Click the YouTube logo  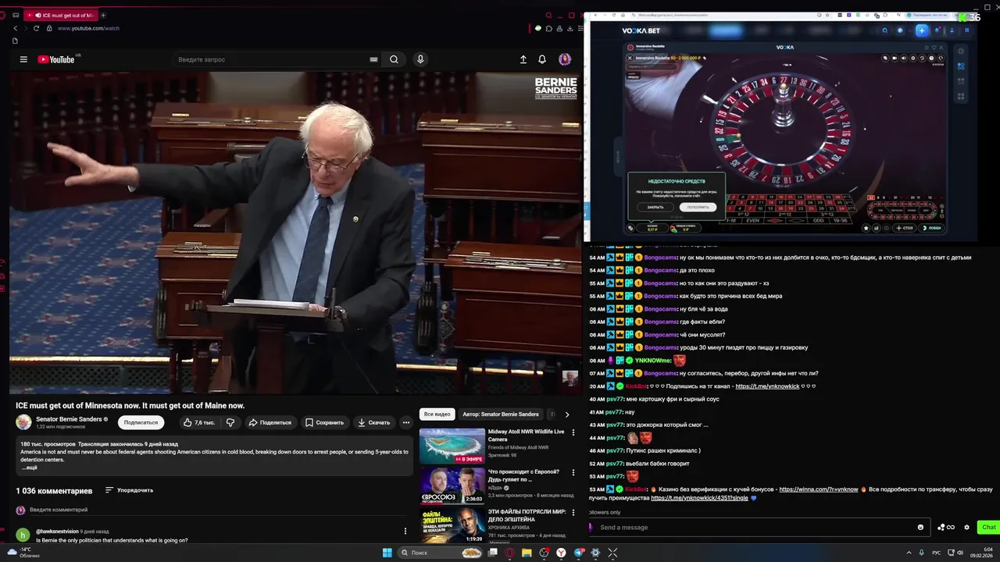pyautogui.click(x=55, y=59)
